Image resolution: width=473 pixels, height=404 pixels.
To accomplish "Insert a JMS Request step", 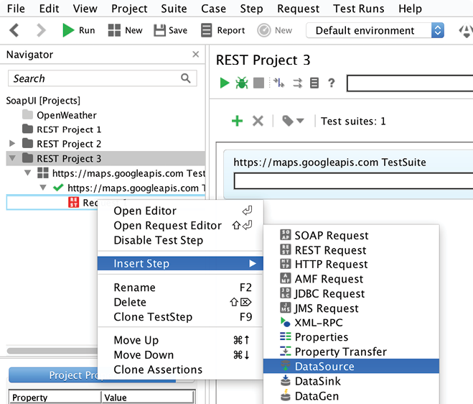I will (x=351, y=308).
